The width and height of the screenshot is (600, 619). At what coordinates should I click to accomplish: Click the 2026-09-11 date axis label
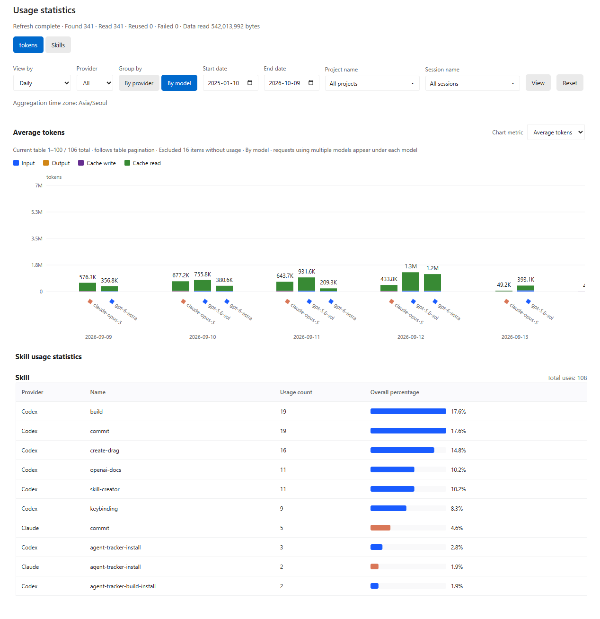pos(307,337)
